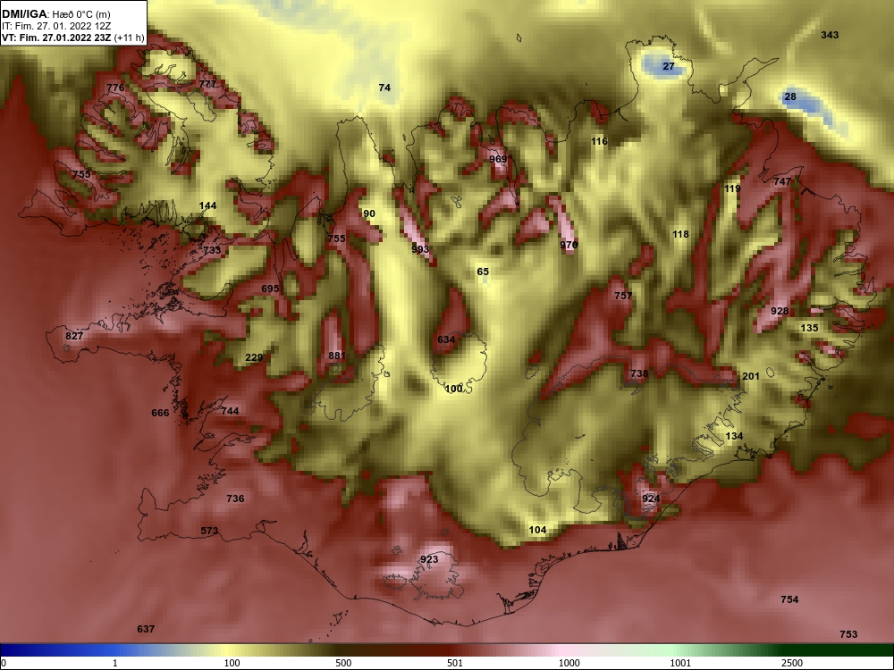894x670 pixels.
Task: Click the map value 776
Action: 115,88
